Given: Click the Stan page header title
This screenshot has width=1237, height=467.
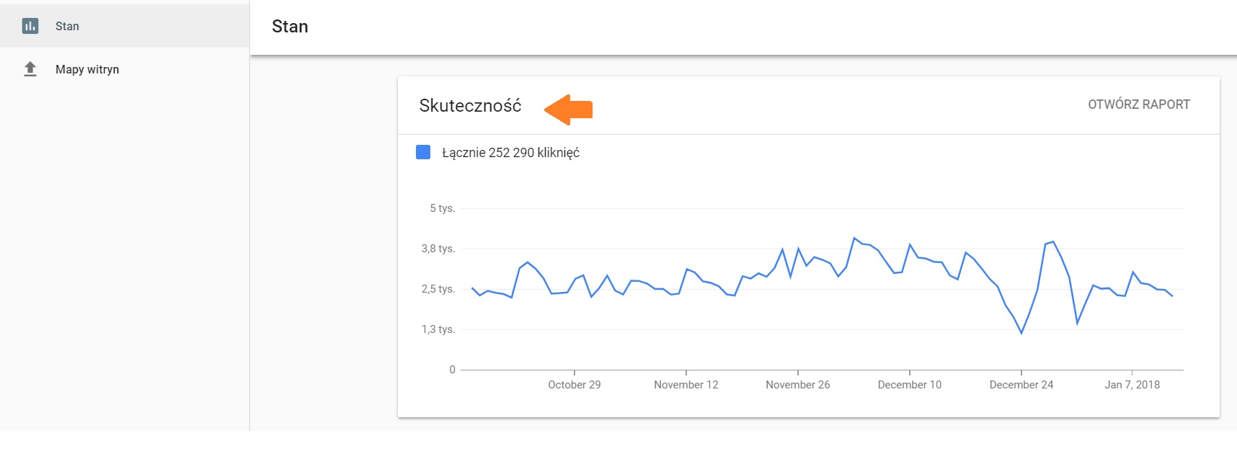Looking at the screenshot, I should coord(290,27).
